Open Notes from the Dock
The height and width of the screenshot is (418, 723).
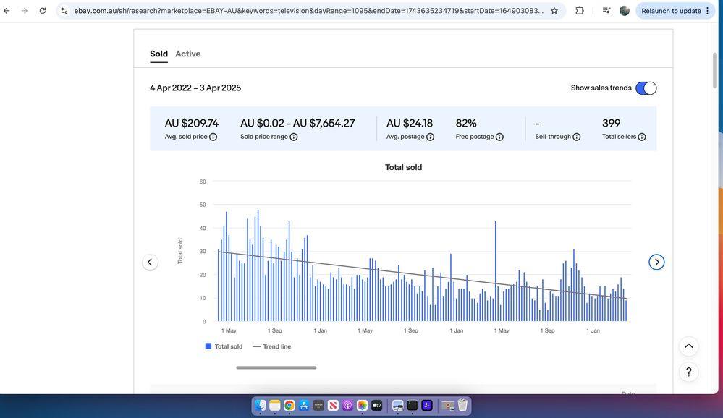[275, 406]
